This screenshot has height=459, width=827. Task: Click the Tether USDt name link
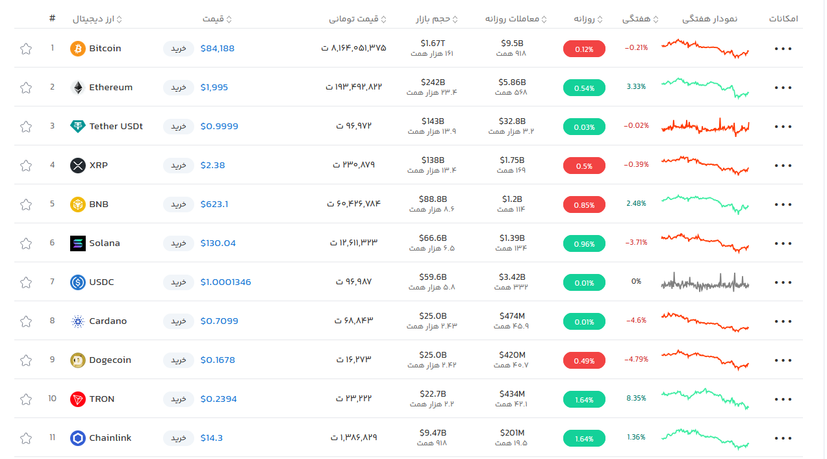[116, 127]
